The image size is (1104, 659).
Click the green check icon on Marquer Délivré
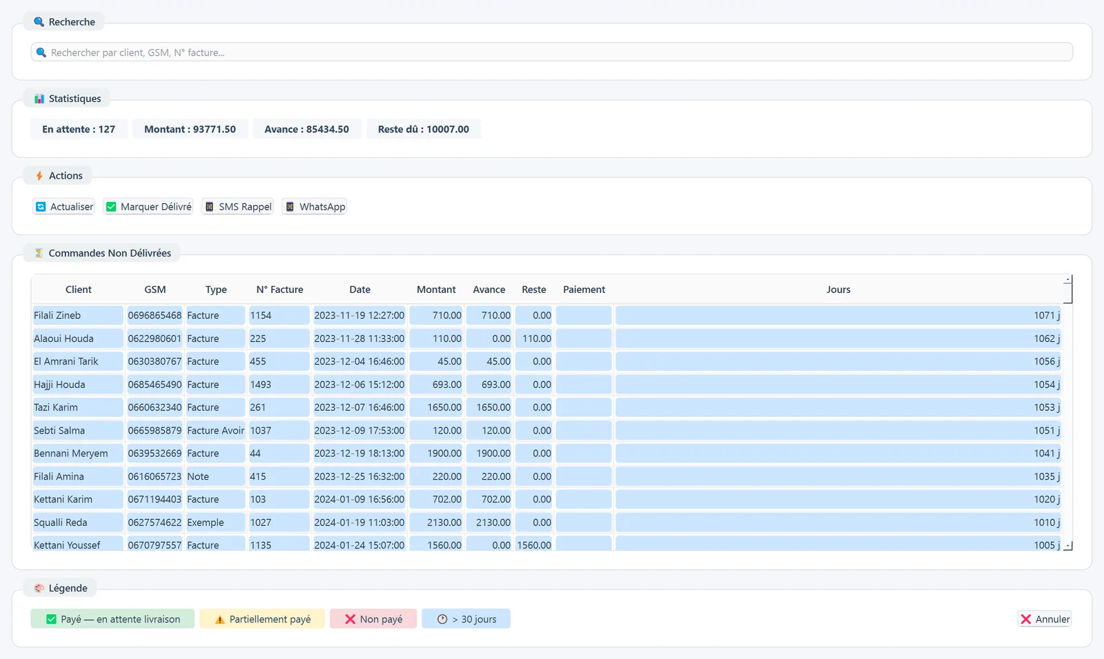tap(111, 207)
